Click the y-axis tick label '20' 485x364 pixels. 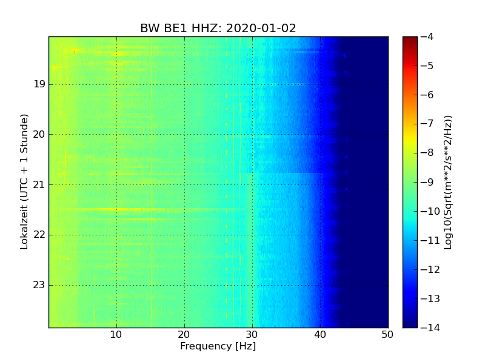[39, 134]
